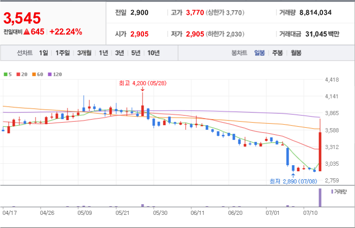This screenshot has height=228, width=355.
Task: Click the 상한가 3,770 text
Action: tap(225, 13)
